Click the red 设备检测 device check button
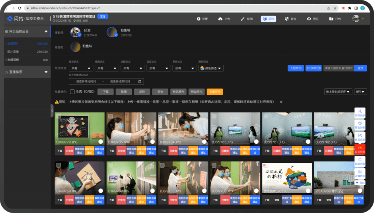 click(x=360, y=149)
